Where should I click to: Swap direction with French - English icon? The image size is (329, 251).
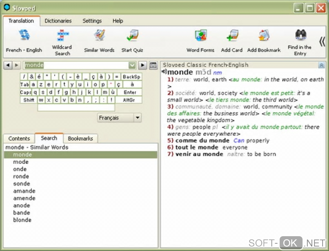(25, 35)
